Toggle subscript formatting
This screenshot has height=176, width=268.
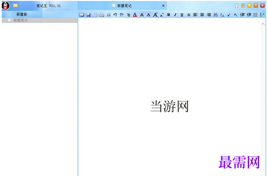(x=235, y=15)
